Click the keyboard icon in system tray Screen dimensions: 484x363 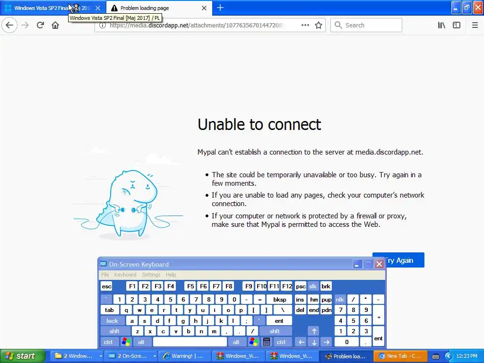coord(435,356)
